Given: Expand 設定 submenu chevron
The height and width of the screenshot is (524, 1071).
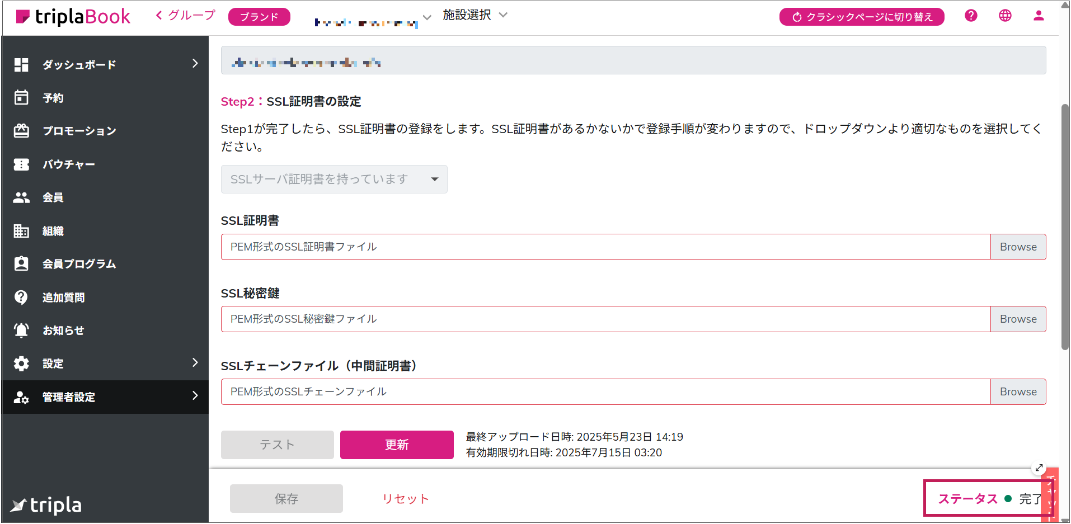Looking at the screenshot, I should click(195, 362).
